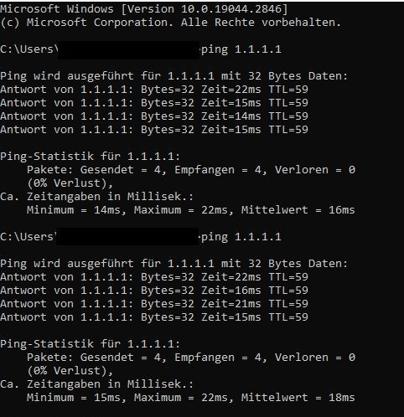Click the reply line with Zeit=14ms
This screenshot has width=404, height=417.
point(154,116)
